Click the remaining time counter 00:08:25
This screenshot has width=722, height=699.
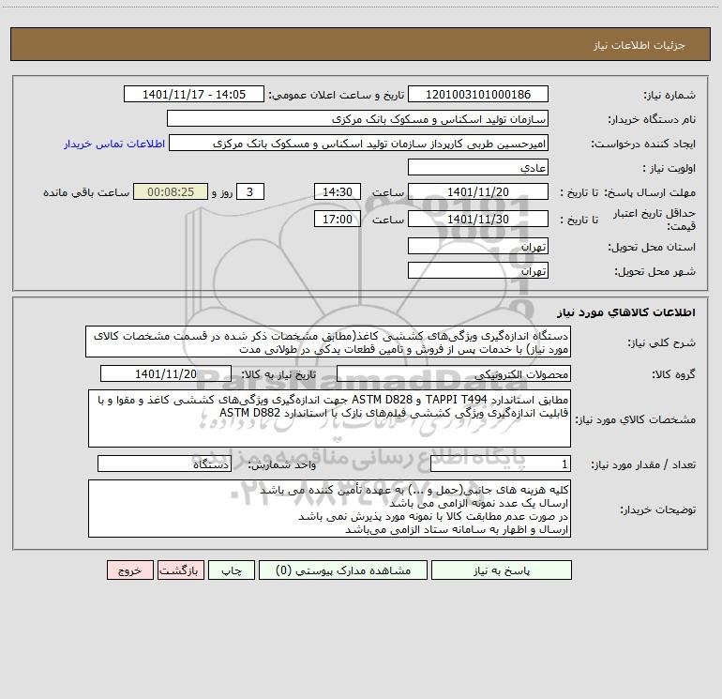click(171, 191)
